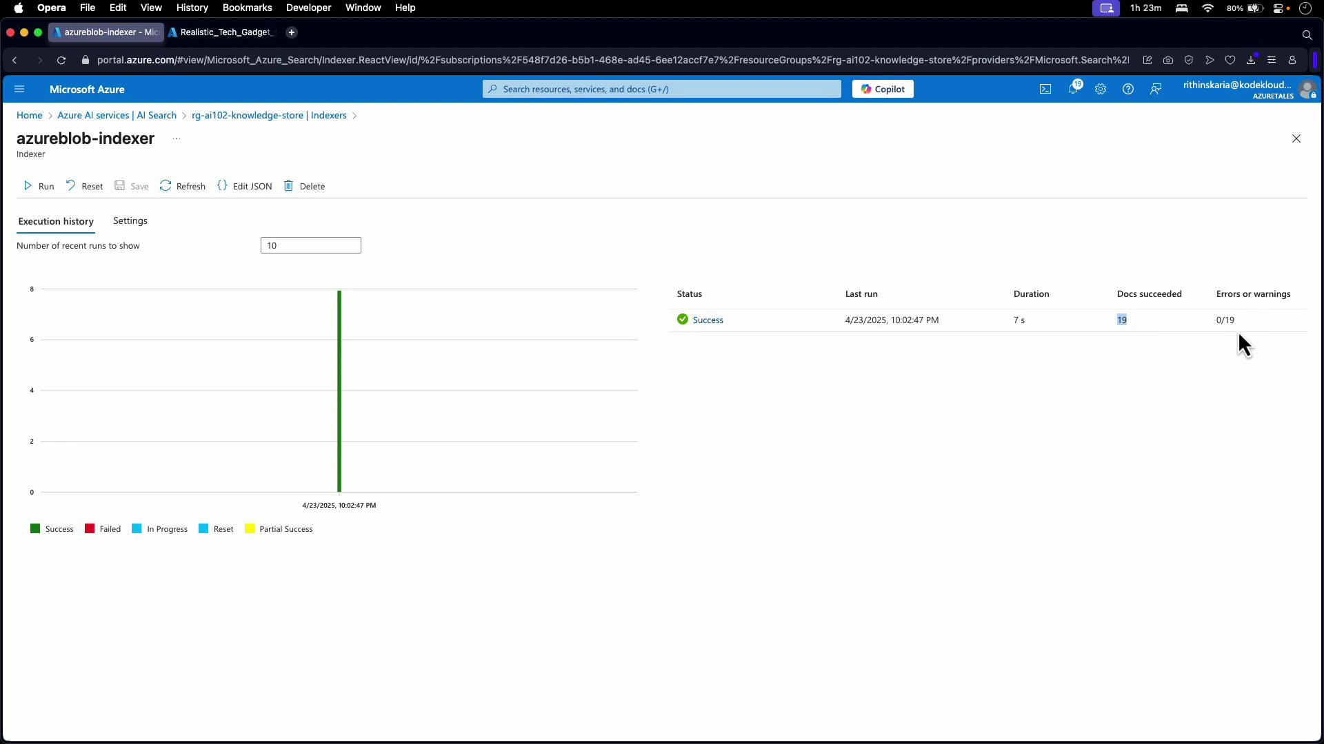The width and height of the screenshot is (1324, 744).
Task: Open the indexer ellipsis options
Action: click(177, 138)
